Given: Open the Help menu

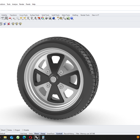Looking at the screenshot, I should (34, 4).
